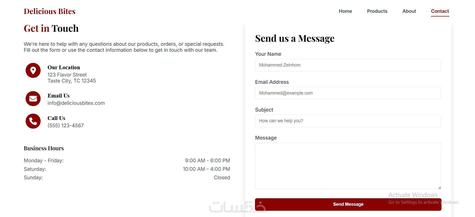This screenshot has height=217, width=475.
Task: Focus the Email Address input field
Action: pyautogui.click(x=348, y=93)
